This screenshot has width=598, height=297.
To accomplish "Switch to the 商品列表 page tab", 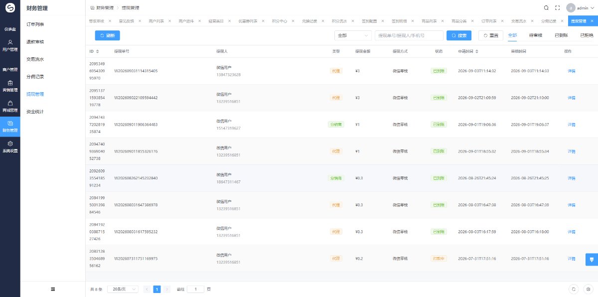I will 429,21.
